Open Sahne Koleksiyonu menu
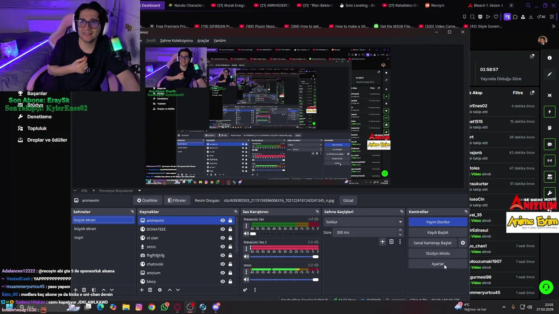This screenshot has width=559, height=314. 176,41
